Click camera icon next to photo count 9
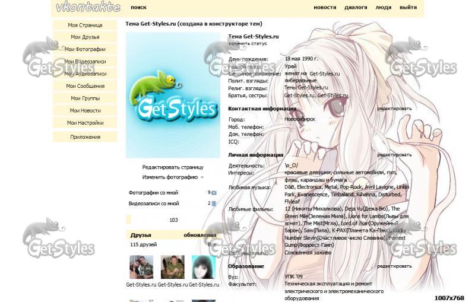Viewport: 475px width, 302px height. tap(214, 193)
